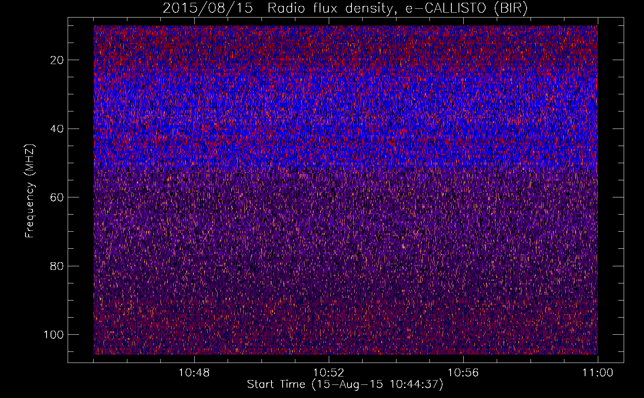This screenshot has height=398, width=644.
Task: Click the "Start Time (15-Aug-15 10:44:37)" label
Action: pyautogui.click(x=345, y=384)
